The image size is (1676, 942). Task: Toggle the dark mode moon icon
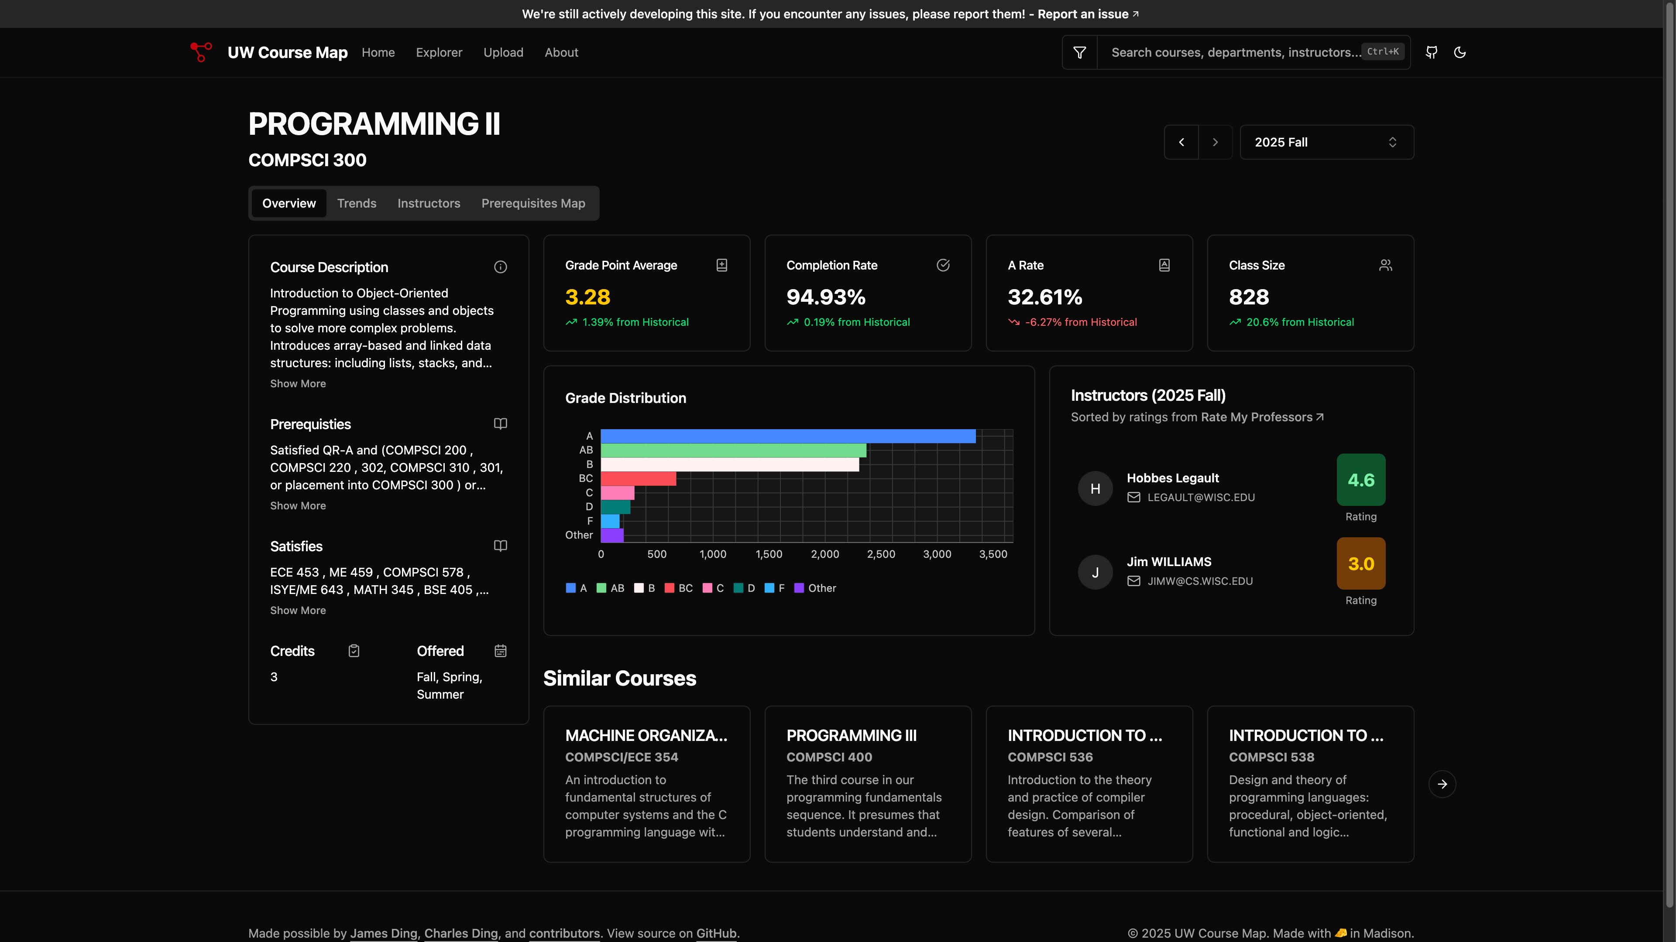(1460, 52)
